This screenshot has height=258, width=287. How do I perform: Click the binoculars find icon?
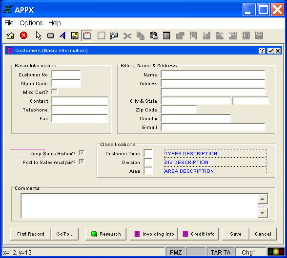coord(114,36)
